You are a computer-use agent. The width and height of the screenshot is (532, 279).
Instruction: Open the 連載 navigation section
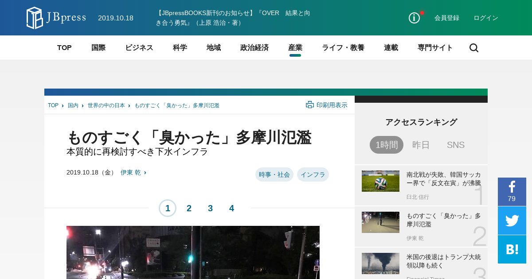[x=391, y=48]
